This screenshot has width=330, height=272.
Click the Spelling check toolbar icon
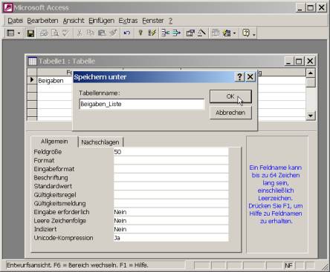pyautogui.click(x=65, y=33)
